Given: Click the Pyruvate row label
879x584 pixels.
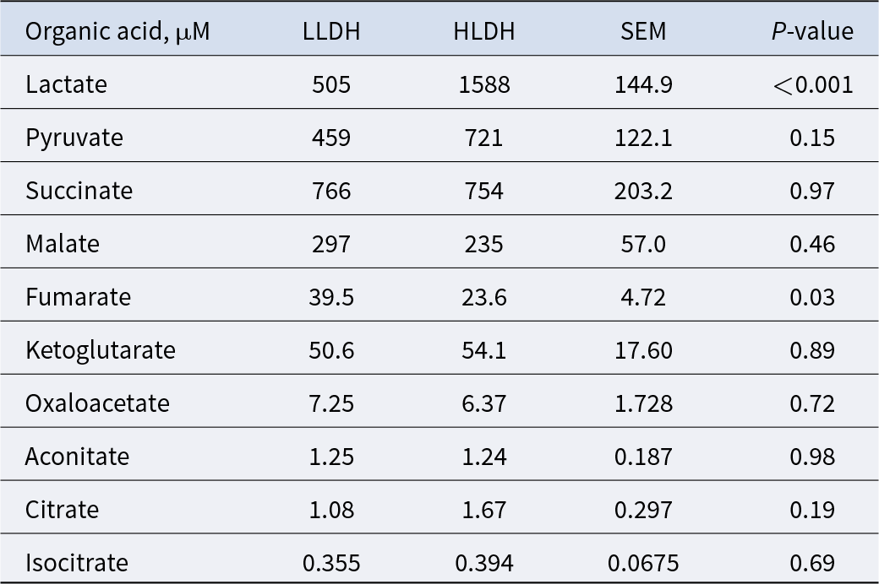Looking at the screenshot, I should click(x=74, y=138).
